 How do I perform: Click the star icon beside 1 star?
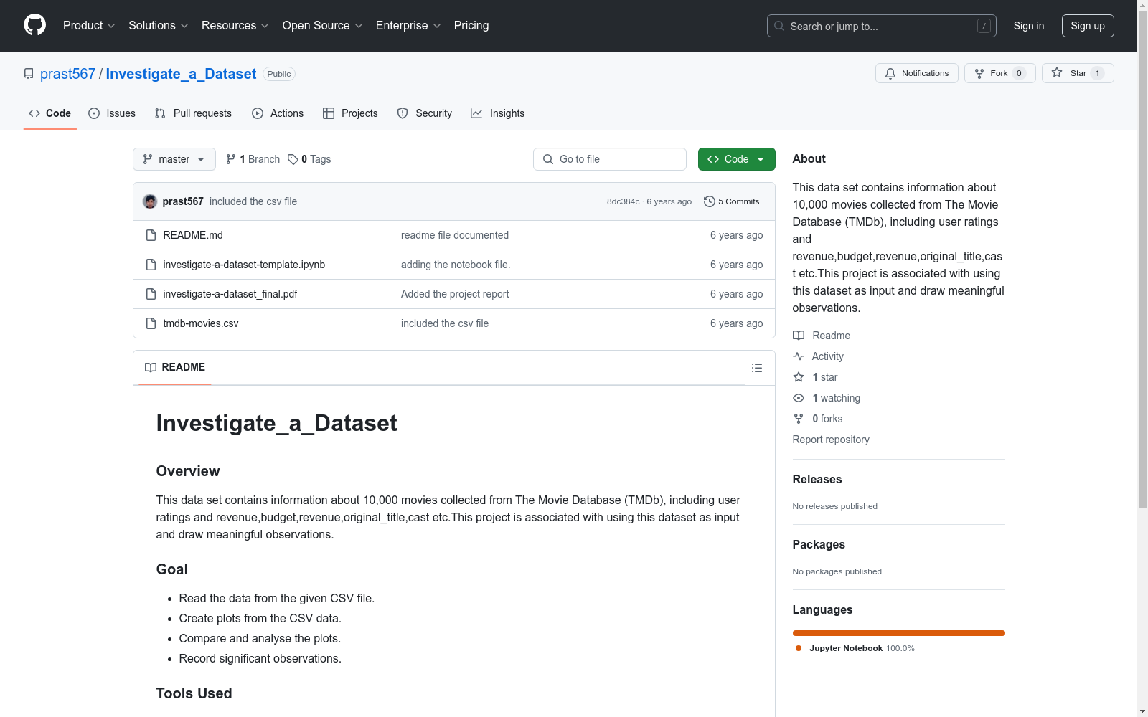coord(799,377)
